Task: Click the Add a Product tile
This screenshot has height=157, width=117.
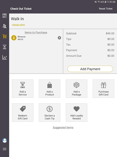Action: coord(49,89)
